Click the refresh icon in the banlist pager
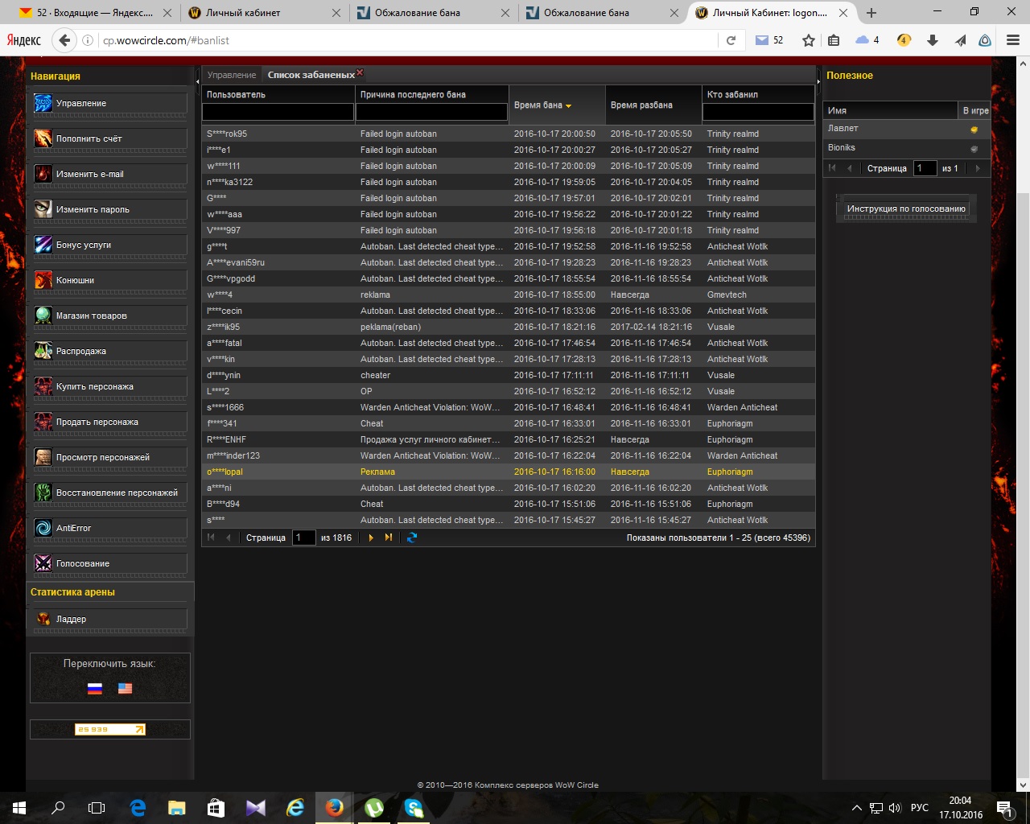 (412, 538)
